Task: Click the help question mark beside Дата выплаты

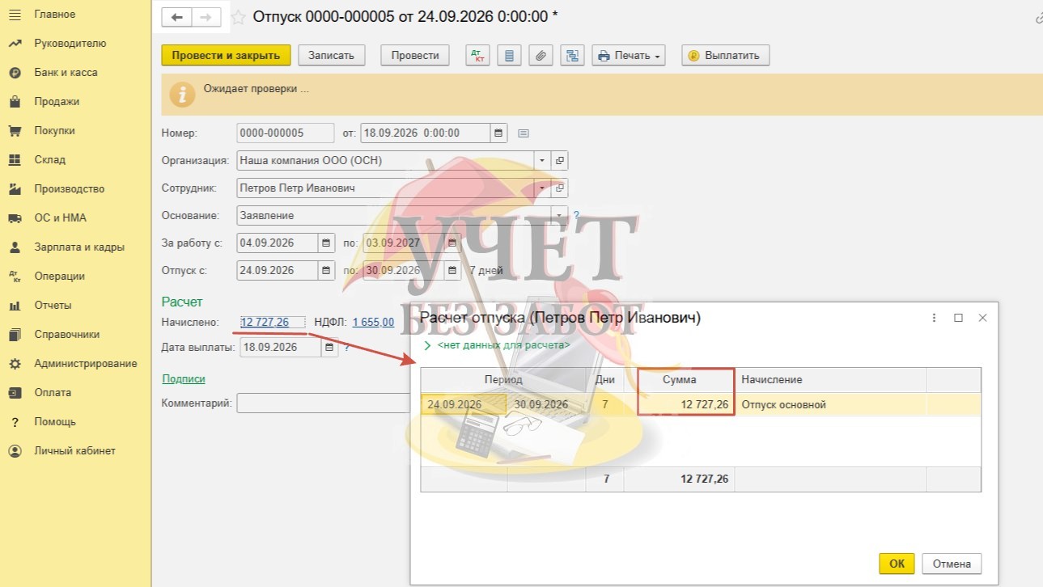Action: tap(347, 347)
